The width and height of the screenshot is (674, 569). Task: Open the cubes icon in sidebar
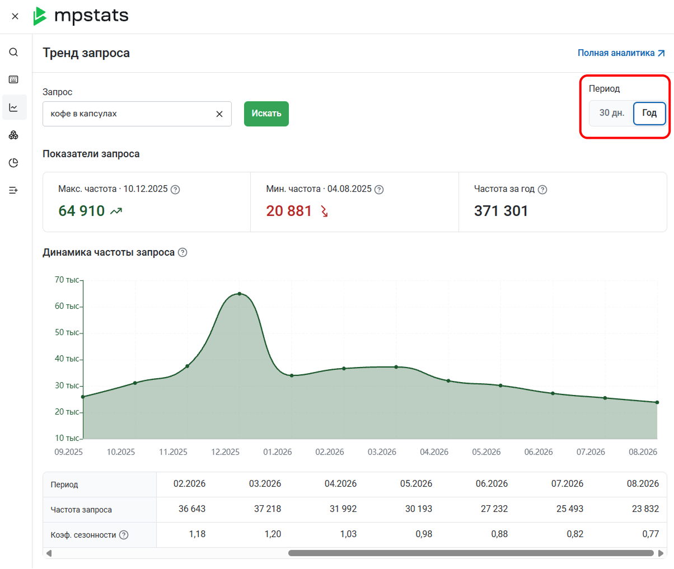pos(13,135)
